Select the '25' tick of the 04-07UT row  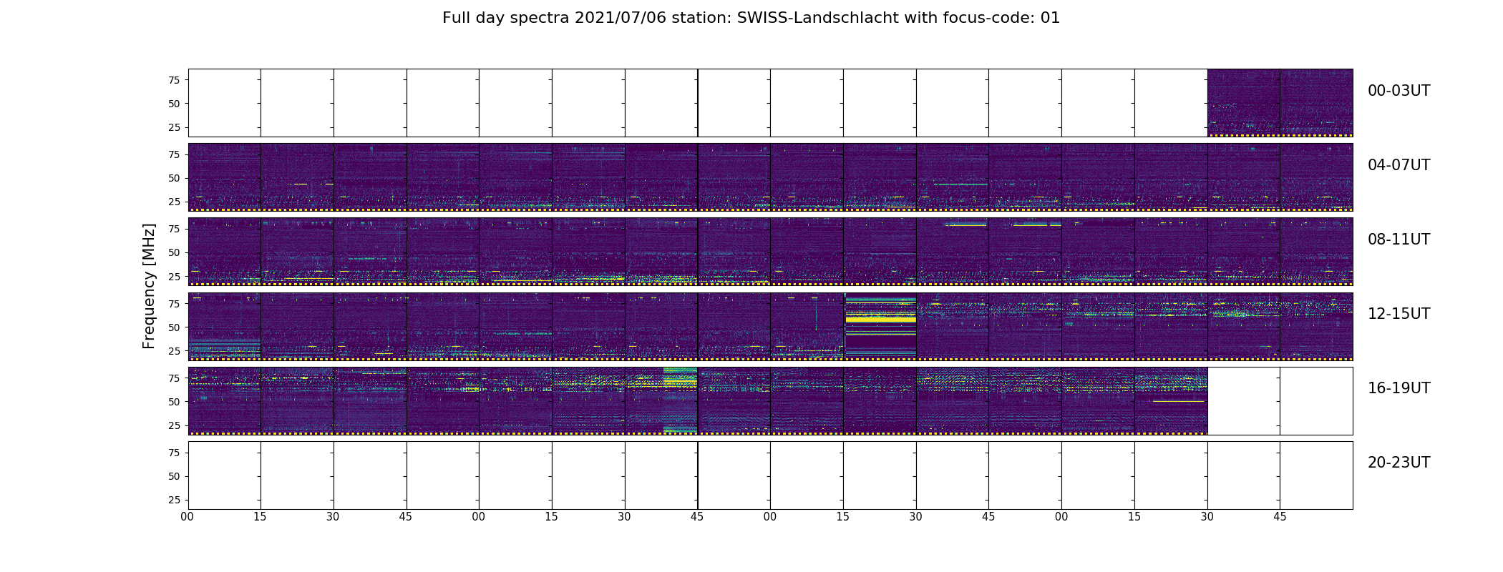point(174,202)
